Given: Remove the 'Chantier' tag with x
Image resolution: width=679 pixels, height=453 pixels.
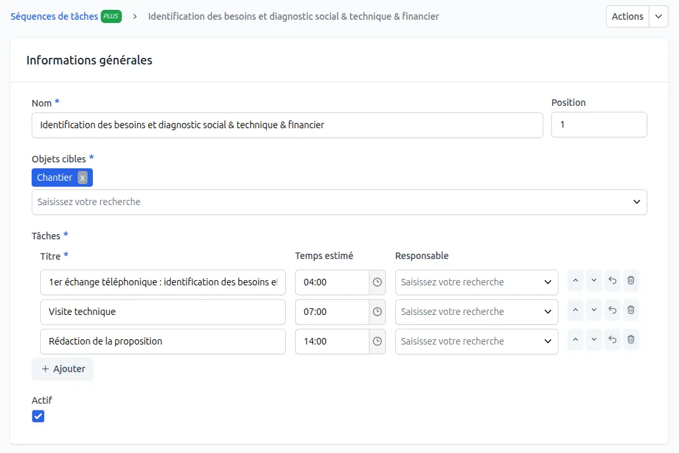Looking at the screenshot, I should [x=82, y=178].
